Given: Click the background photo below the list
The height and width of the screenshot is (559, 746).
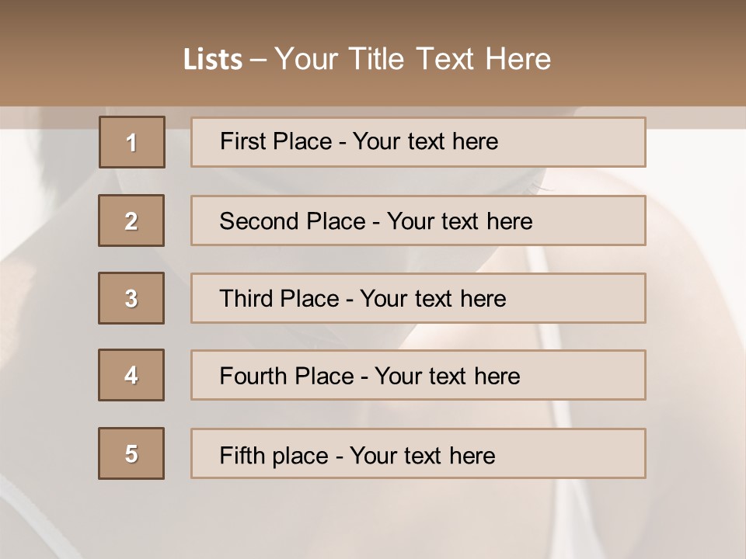Looking at the screenshot, I should pyautogui.click(x=373, y=520).
